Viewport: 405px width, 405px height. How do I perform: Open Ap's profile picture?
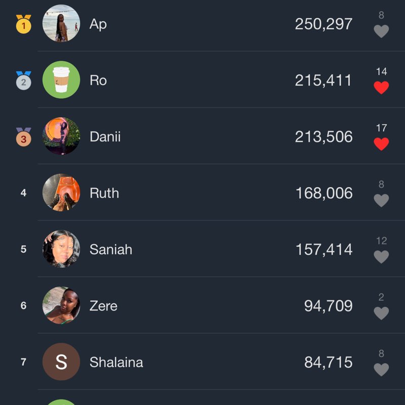(61, 24)
